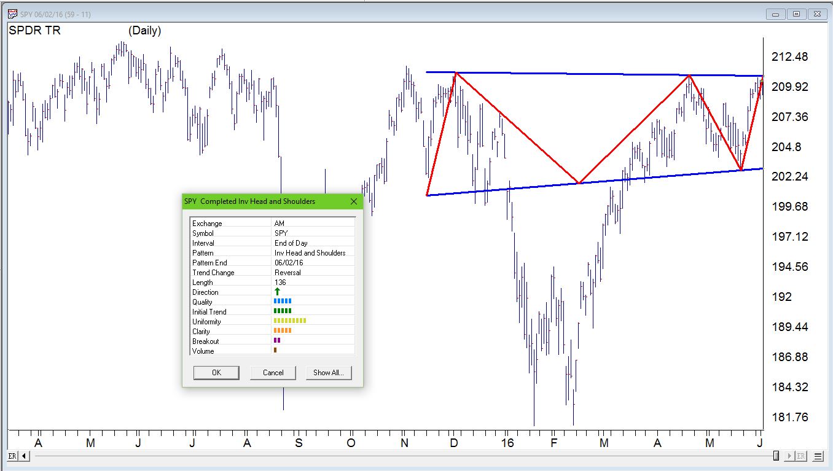The width and height of the screenshot is (833, 471).
Task: Maximize the SPY chart window
Action: click(x=796, y=14)
